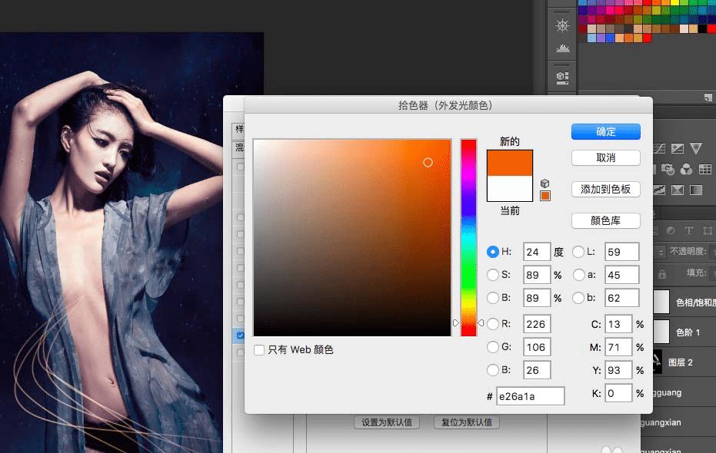Viewport: 716px width, 453px height.
Task: Add a Photo Filter adjustment icon
Action: 668,170
